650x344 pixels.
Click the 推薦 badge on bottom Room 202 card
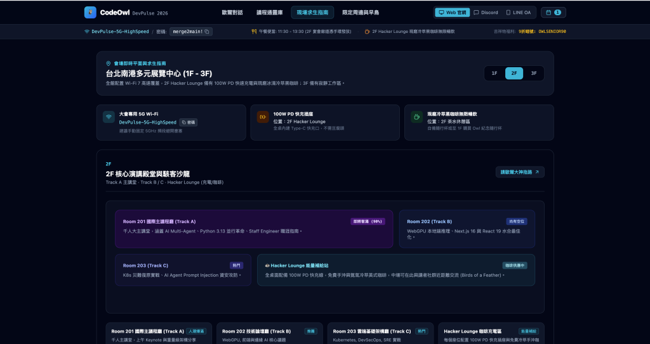pyautogui.click(x=311, y=331)
